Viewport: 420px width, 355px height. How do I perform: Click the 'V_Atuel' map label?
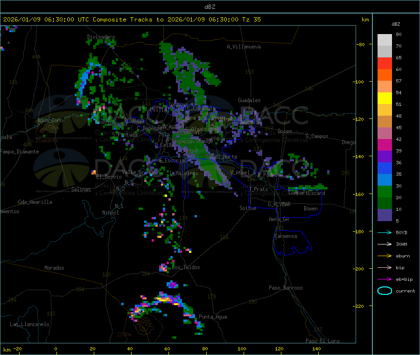click(x=240, y=173)
